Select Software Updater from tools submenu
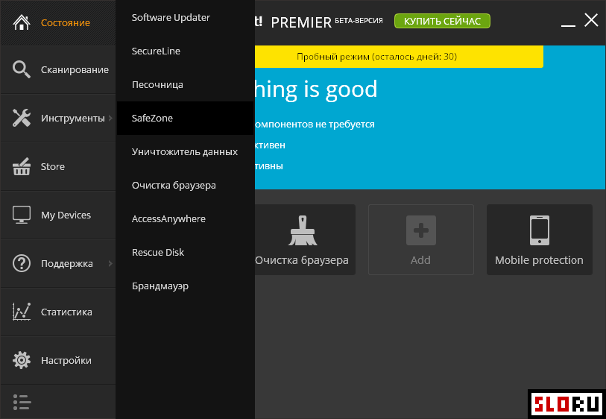This screenshot has width=606, height=419. [185, 17]
